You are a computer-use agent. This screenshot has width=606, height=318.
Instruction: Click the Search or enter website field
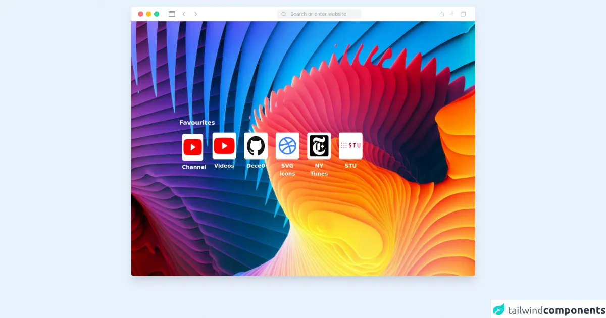point(323,14)
